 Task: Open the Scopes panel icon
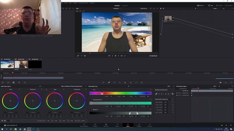pos(226,83)
